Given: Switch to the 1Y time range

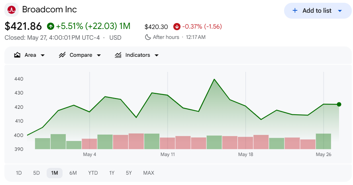Looking at the screenshot, I should pos(112,173).
